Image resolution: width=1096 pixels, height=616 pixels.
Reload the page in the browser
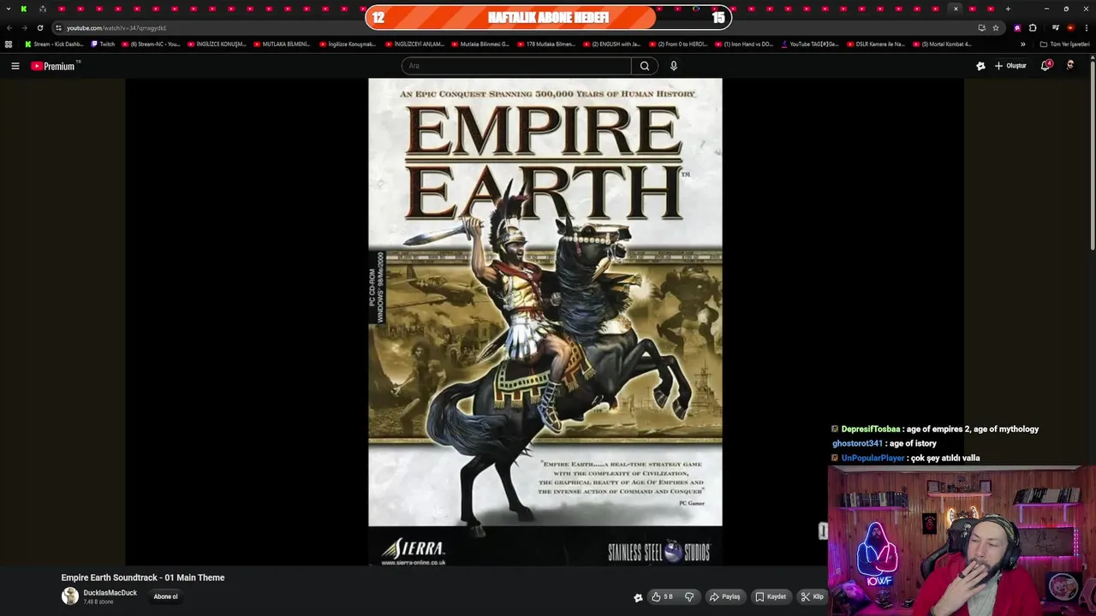coord(39,27)
